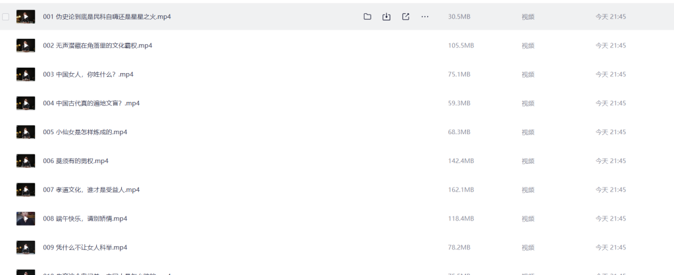Click the thumbnail icon of 005 小仙女是怎样炼成的

point(26,132)
